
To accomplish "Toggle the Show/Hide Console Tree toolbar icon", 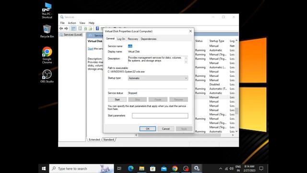I will pos(73,29).
